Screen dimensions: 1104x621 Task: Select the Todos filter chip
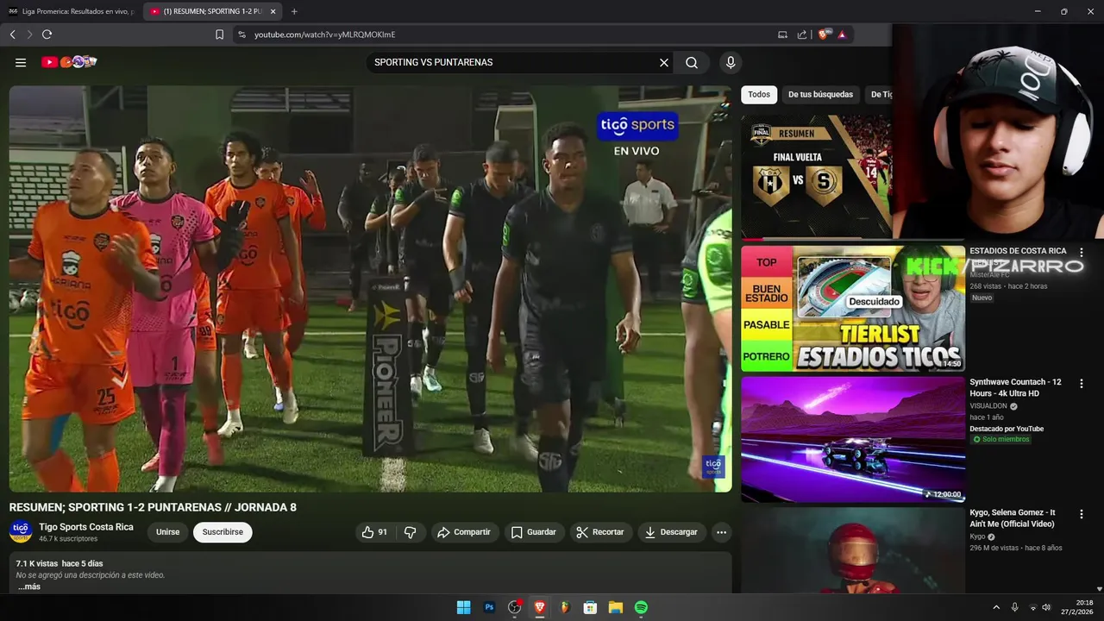(x=759, y=95)
